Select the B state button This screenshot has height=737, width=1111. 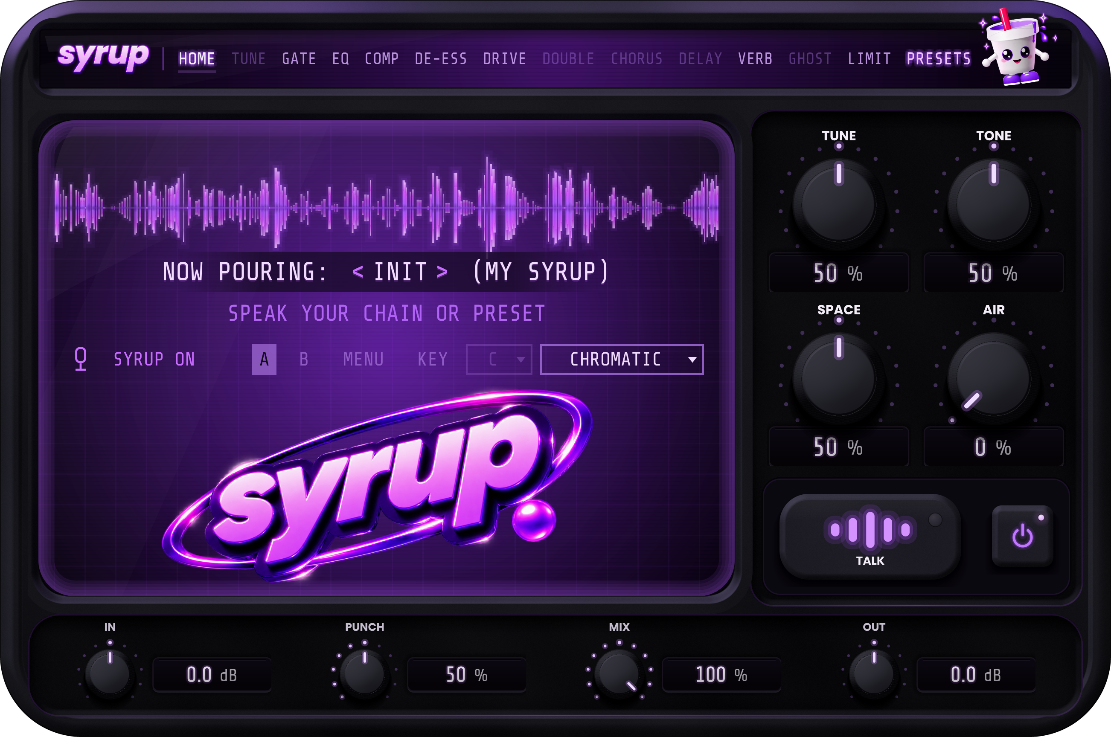304,360
